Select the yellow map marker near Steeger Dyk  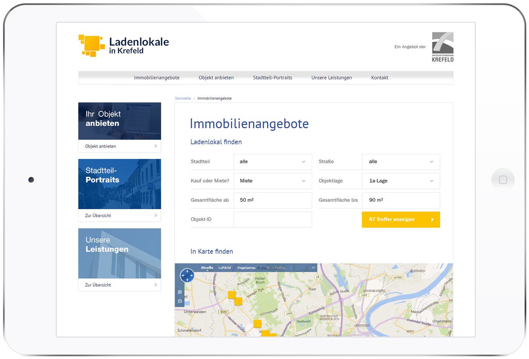(x=238, y=301)
